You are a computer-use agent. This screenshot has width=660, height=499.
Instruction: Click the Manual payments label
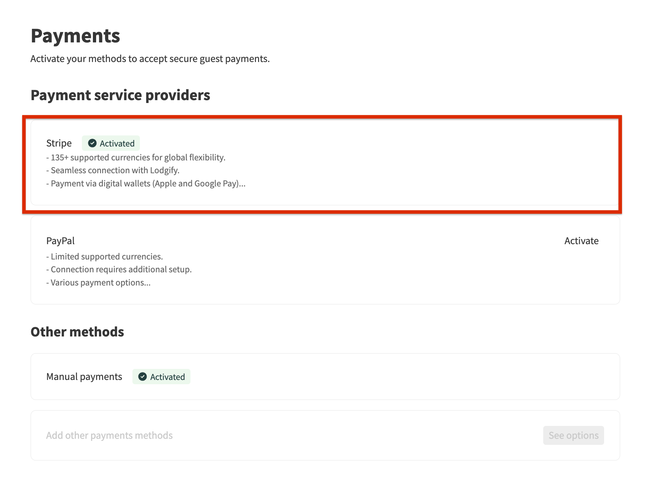[84, 376]
